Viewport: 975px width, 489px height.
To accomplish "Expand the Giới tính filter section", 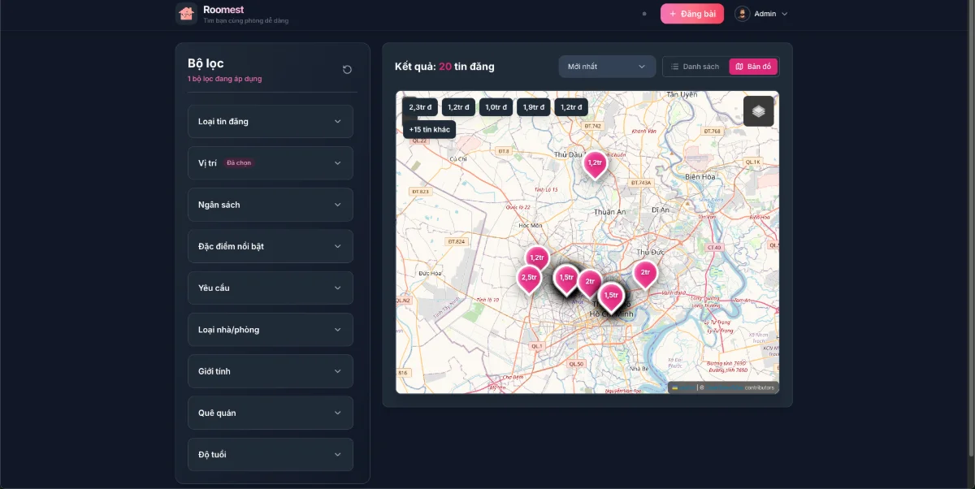I will pyautogui.click(x=271, y=371).
